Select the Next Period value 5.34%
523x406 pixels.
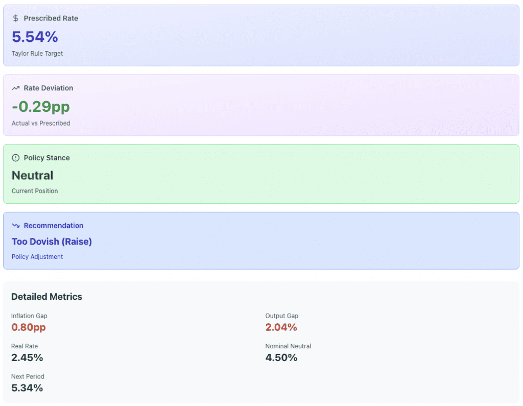coord(27,388)
